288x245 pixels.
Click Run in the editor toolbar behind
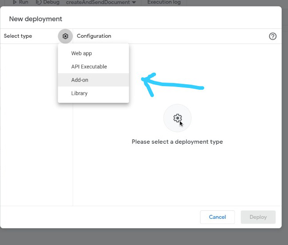coord(20,2)
